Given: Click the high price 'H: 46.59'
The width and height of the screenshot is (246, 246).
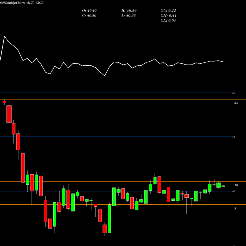Looking at the screenshot, I should tap(129, 11).
